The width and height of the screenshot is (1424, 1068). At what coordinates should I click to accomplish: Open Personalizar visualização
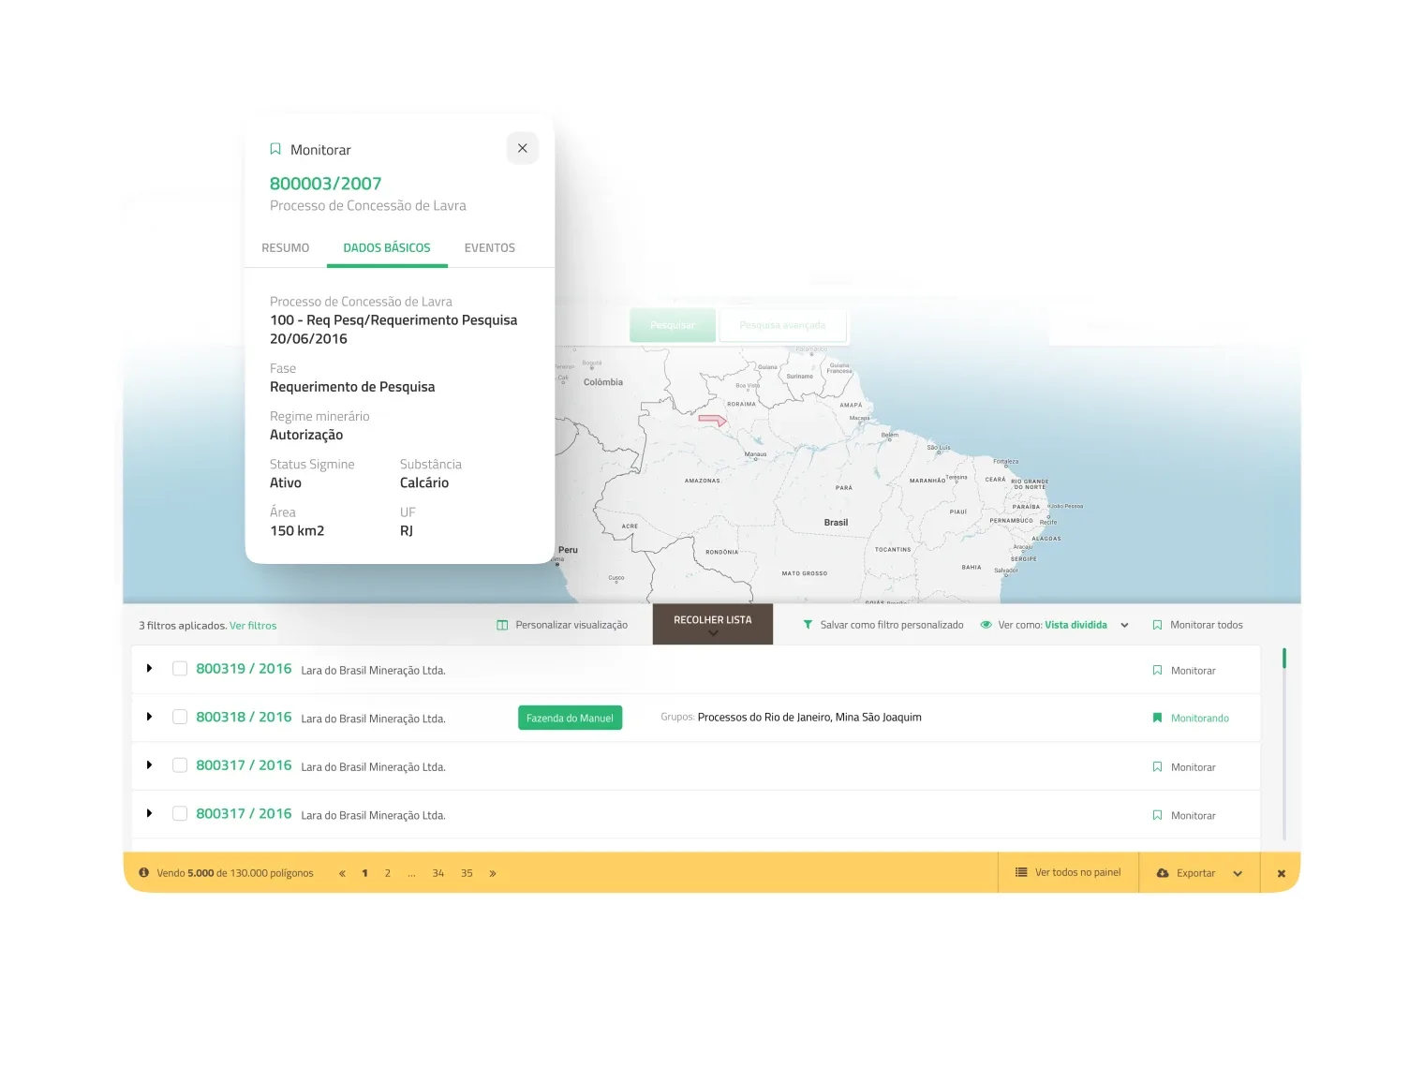[x=571, y=625]
